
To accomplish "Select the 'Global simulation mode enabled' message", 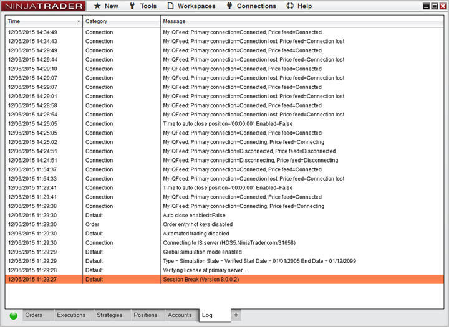I will 202,252.
